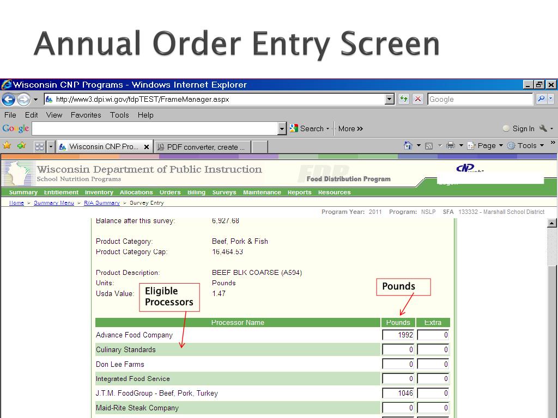Click the Favorites Center star icon

(7, 145)
